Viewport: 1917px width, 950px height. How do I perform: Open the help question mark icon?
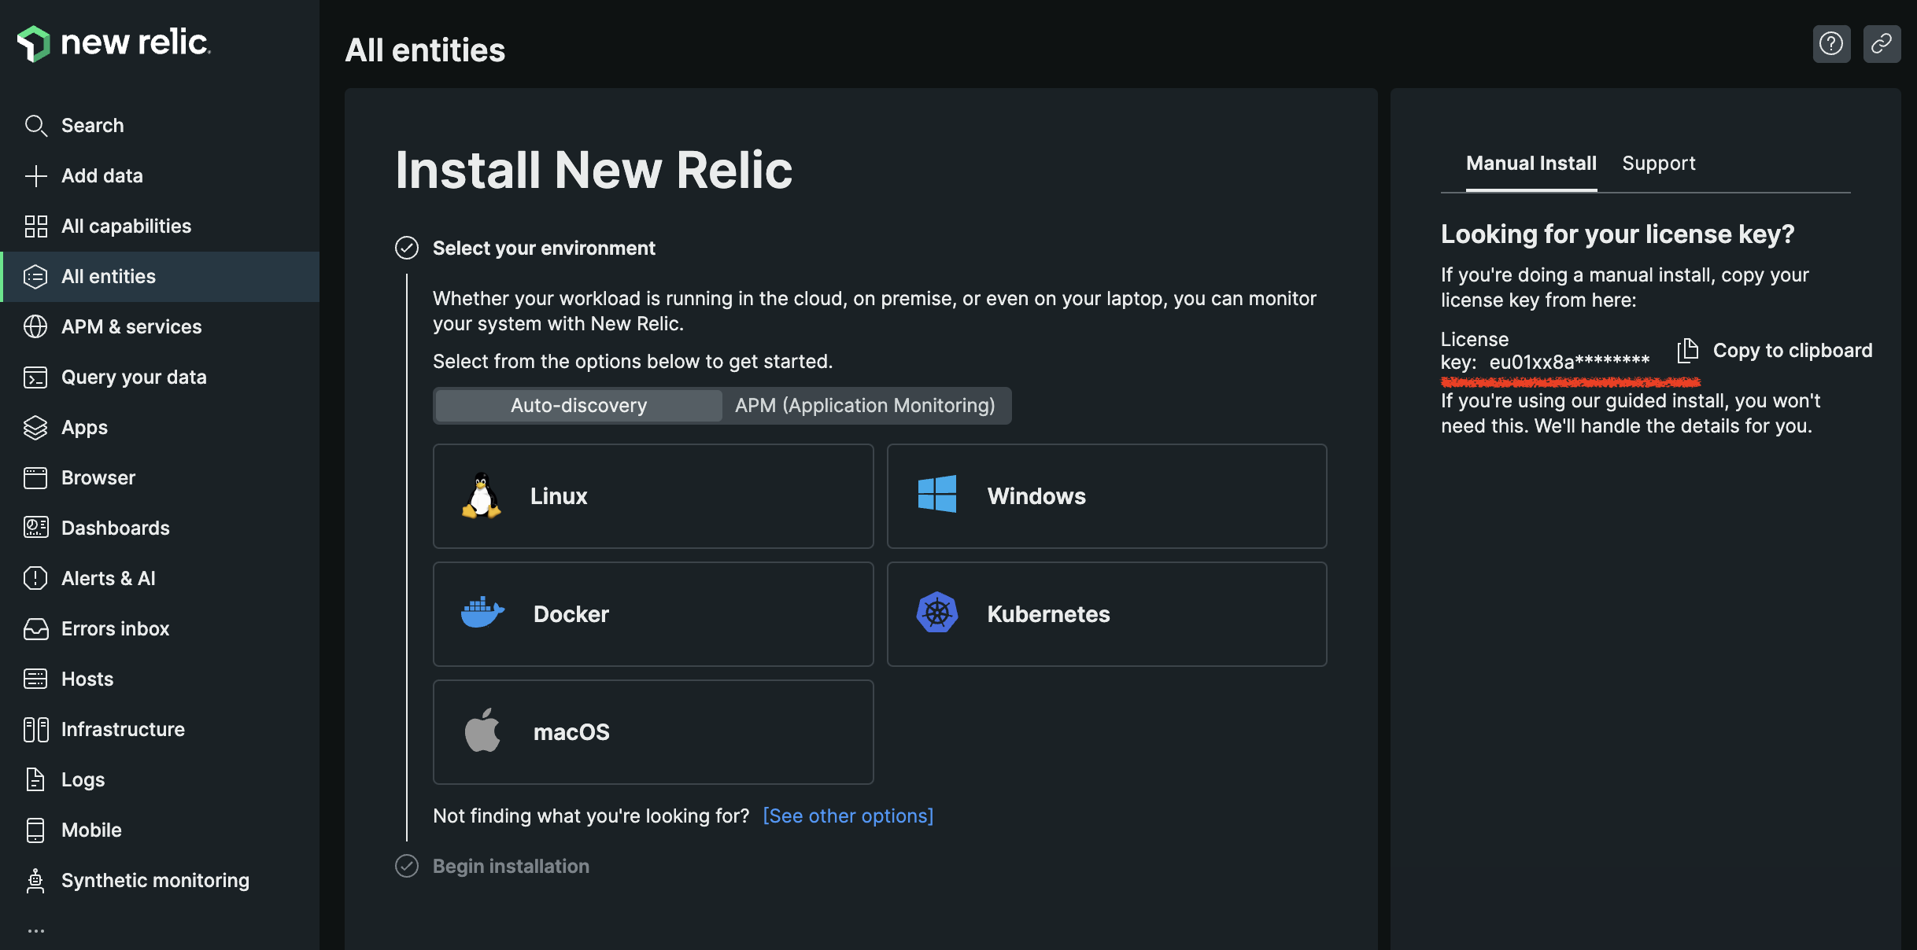click(1831, 43)
